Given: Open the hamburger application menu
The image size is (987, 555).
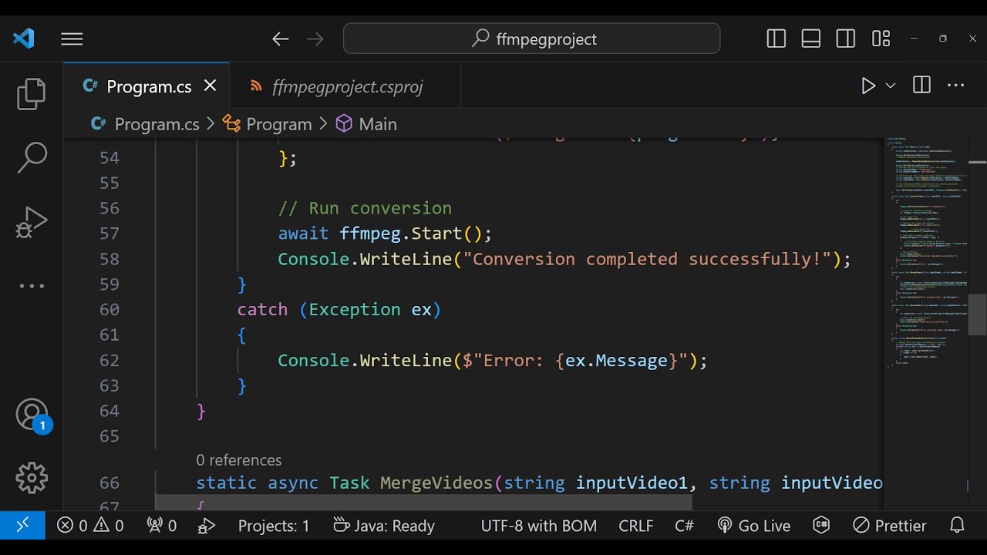Looking at the screenshot, I should pos(72,39).
